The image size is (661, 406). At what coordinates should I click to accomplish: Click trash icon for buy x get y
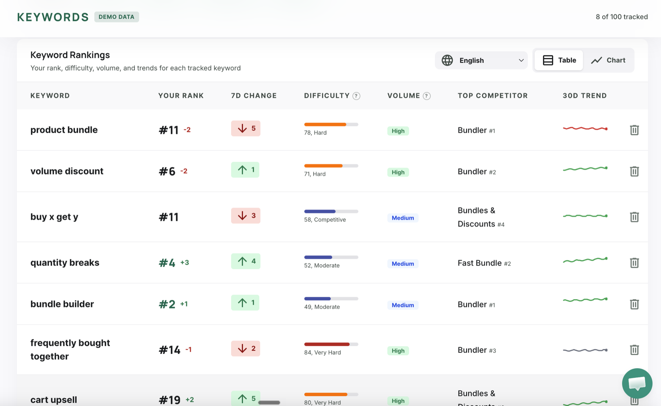[x=634, y=217]
